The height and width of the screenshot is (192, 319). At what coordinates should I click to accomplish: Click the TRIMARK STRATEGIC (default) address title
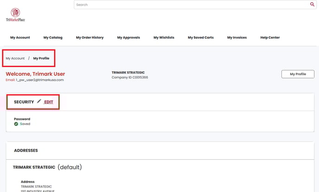coord(47,167)
